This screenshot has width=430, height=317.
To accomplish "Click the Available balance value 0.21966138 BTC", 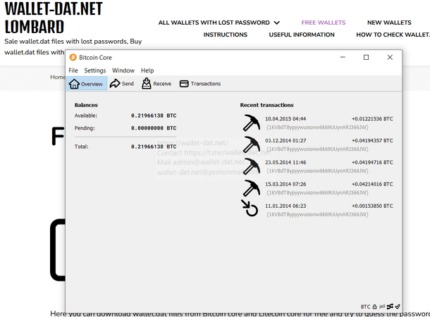I will pos(154,116).
